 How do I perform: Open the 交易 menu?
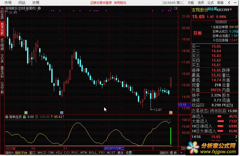click(x=36, y=3)
